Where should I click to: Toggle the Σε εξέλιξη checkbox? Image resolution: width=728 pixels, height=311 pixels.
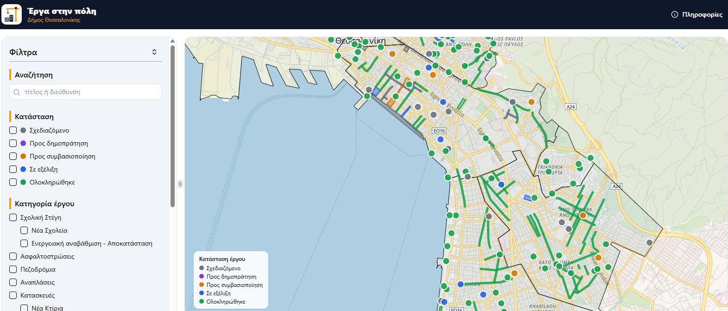(13, 169)
